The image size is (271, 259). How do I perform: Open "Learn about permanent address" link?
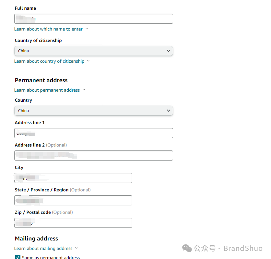(47, 90)
